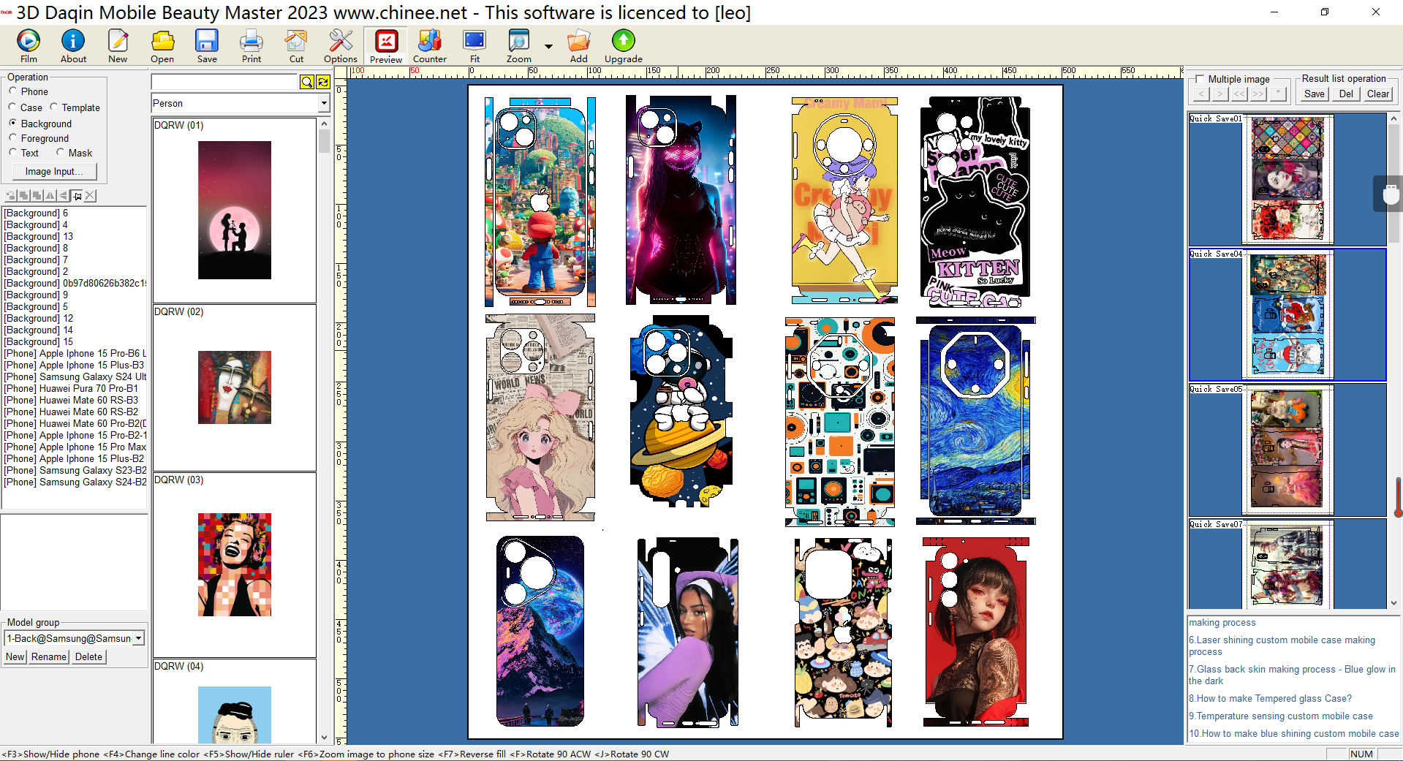
Task: Select the Quick Save01 result thumbnail
Action: tap(1287, 179)
